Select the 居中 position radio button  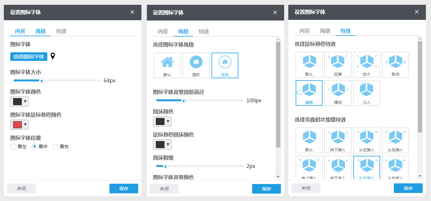click(x=35, y=147)
